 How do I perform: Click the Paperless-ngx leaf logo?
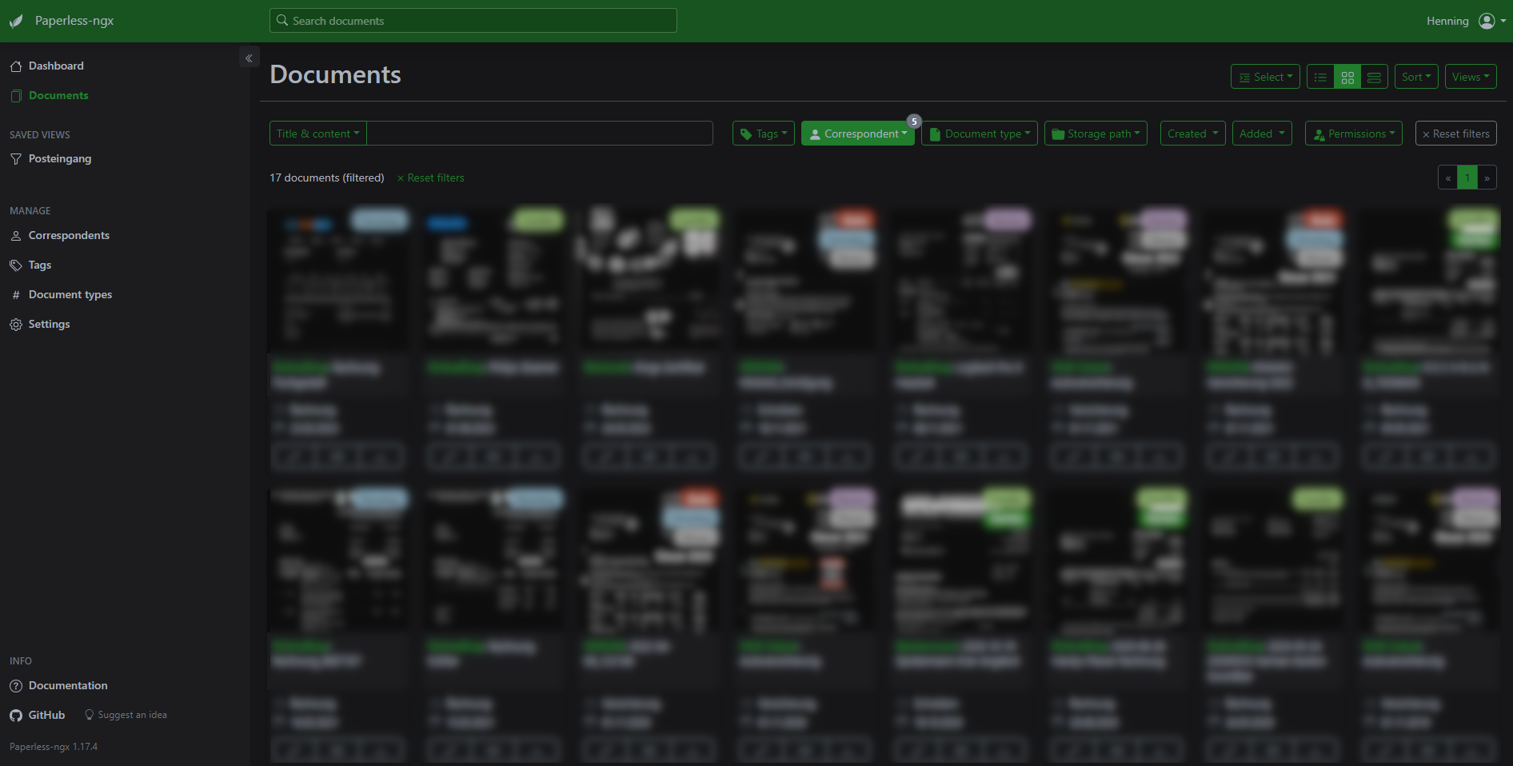[x=16, y=21]
